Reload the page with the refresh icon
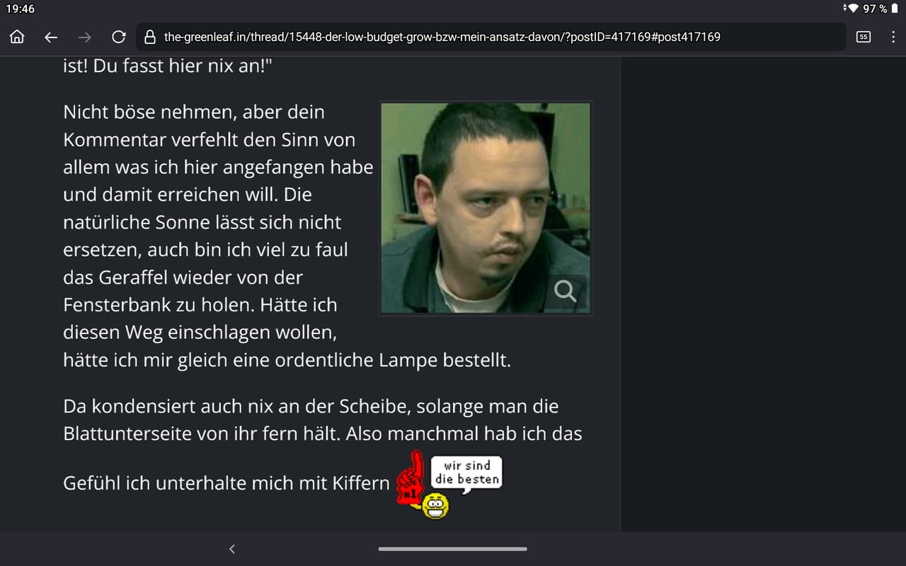The image size is (906, 566). pos(119,37)
